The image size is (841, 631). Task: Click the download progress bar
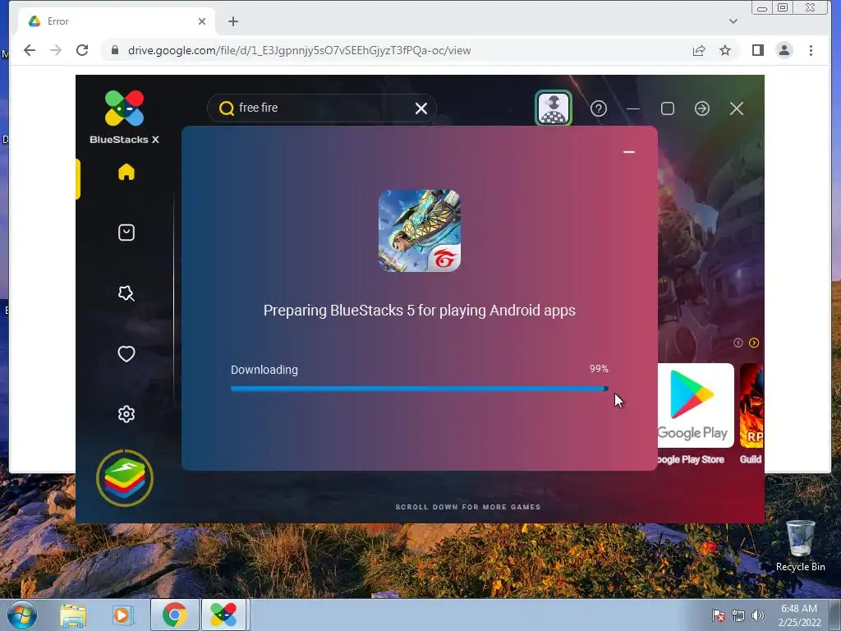pyautogui.click(x=420, y=389)
